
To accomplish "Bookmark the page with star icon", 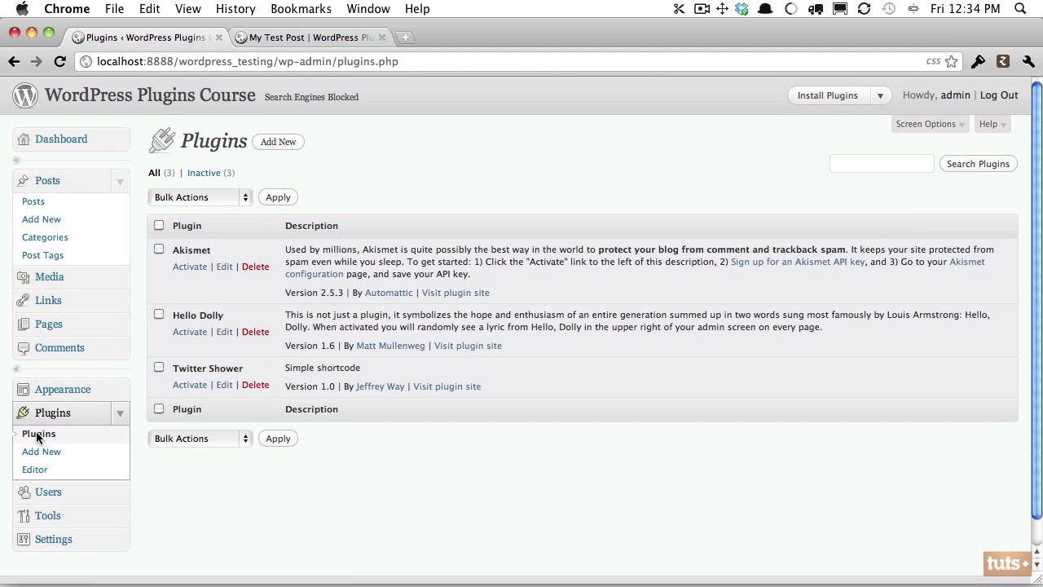I will click(x=951, y=61).
